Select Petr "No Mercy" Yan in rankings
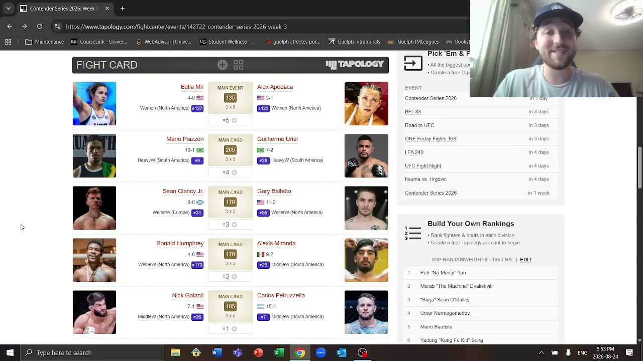The image size is (643, 361). click(443, 273)
